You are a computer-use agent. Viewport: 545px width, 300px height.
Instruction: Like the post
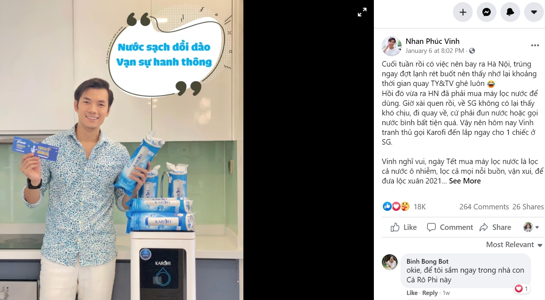coord(404,227)
